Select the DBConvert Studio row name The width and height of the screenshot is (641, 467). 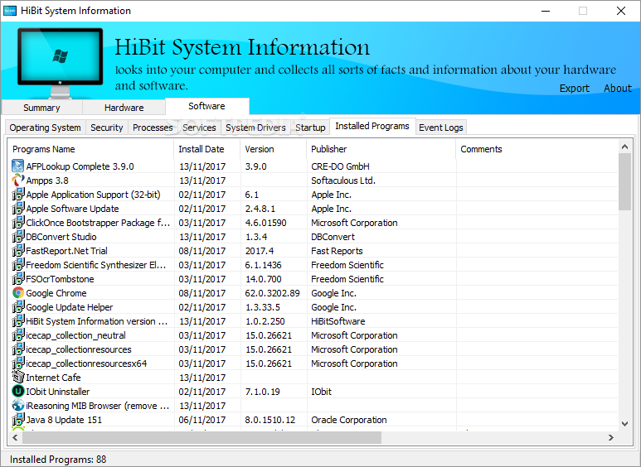pyautogui.click(x=61, y=237)
